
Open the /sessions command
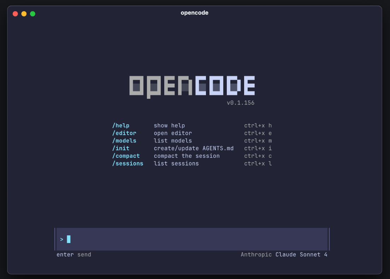point(128,163)
